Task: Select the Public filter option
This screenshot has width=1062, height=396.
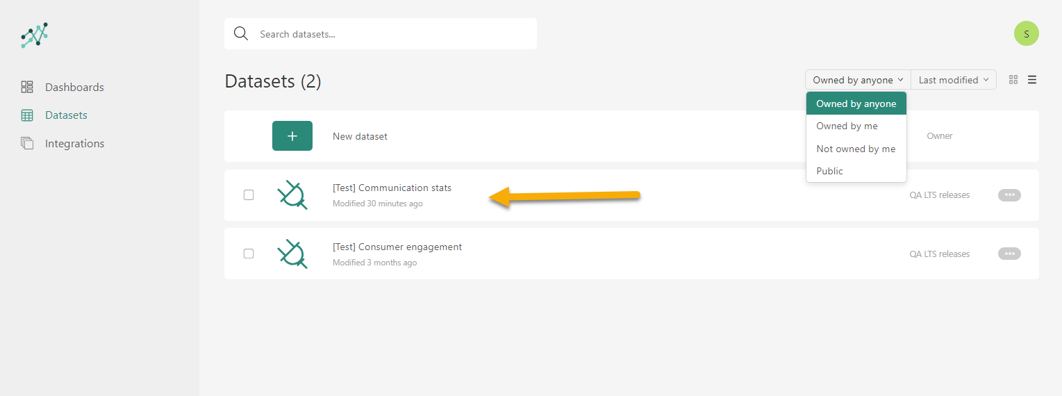Action: [829, 171]
